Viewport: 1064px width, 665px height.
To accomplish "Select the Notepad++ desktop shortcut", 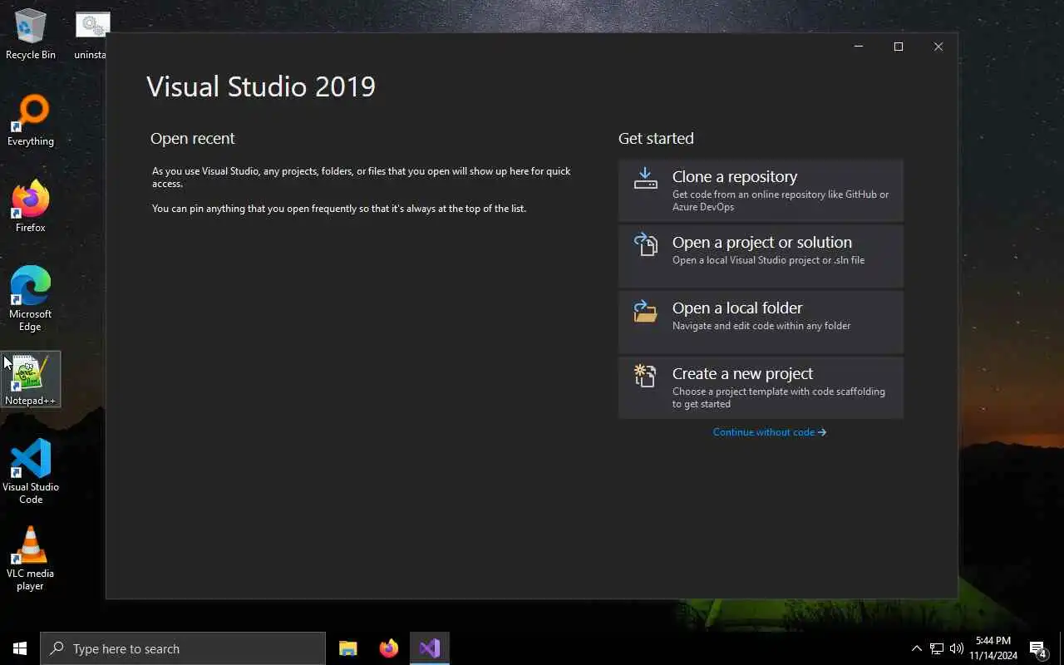I will [31, 380].
